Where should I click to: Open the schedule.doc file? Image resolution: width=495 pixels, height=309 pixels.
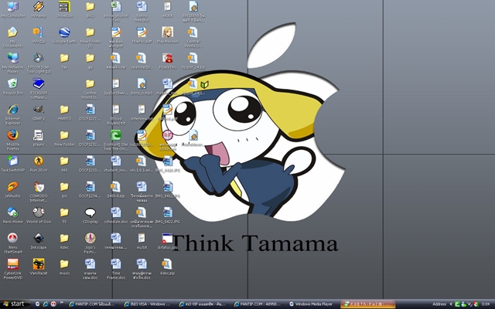116,216
